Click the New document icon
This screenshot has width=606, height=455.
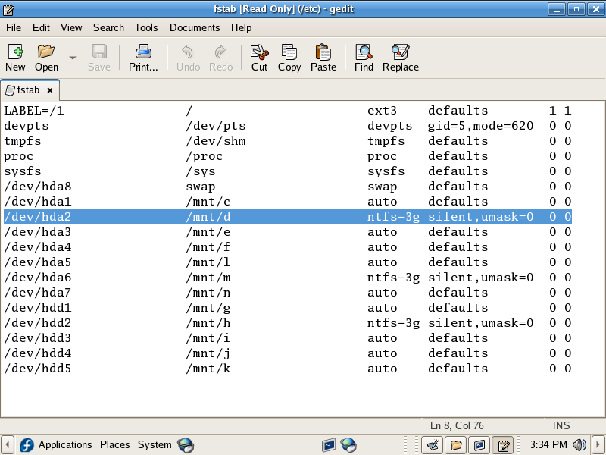click(x=15, y=52)
